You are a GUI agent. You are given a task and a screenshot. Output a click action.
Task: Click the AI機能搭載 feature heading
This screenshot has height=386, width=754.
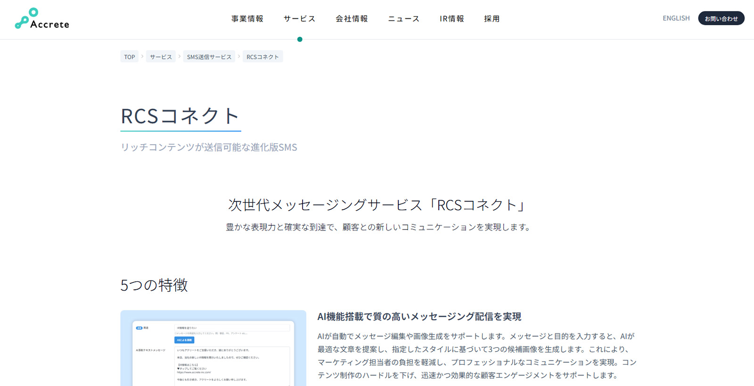click(419, 317)
